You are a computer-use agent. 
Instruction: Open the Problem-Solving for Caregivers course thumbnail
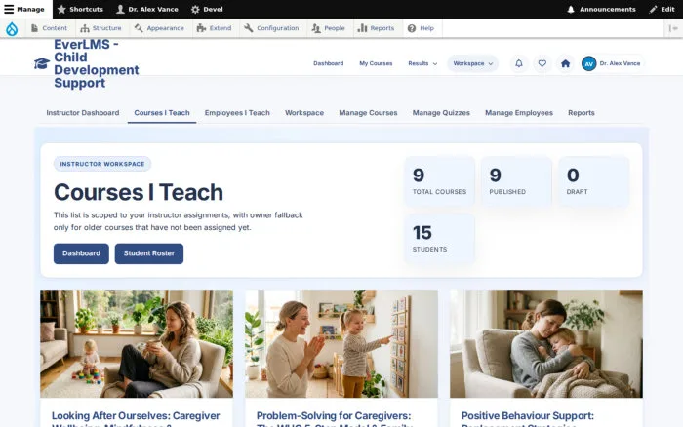pos(341,343)
